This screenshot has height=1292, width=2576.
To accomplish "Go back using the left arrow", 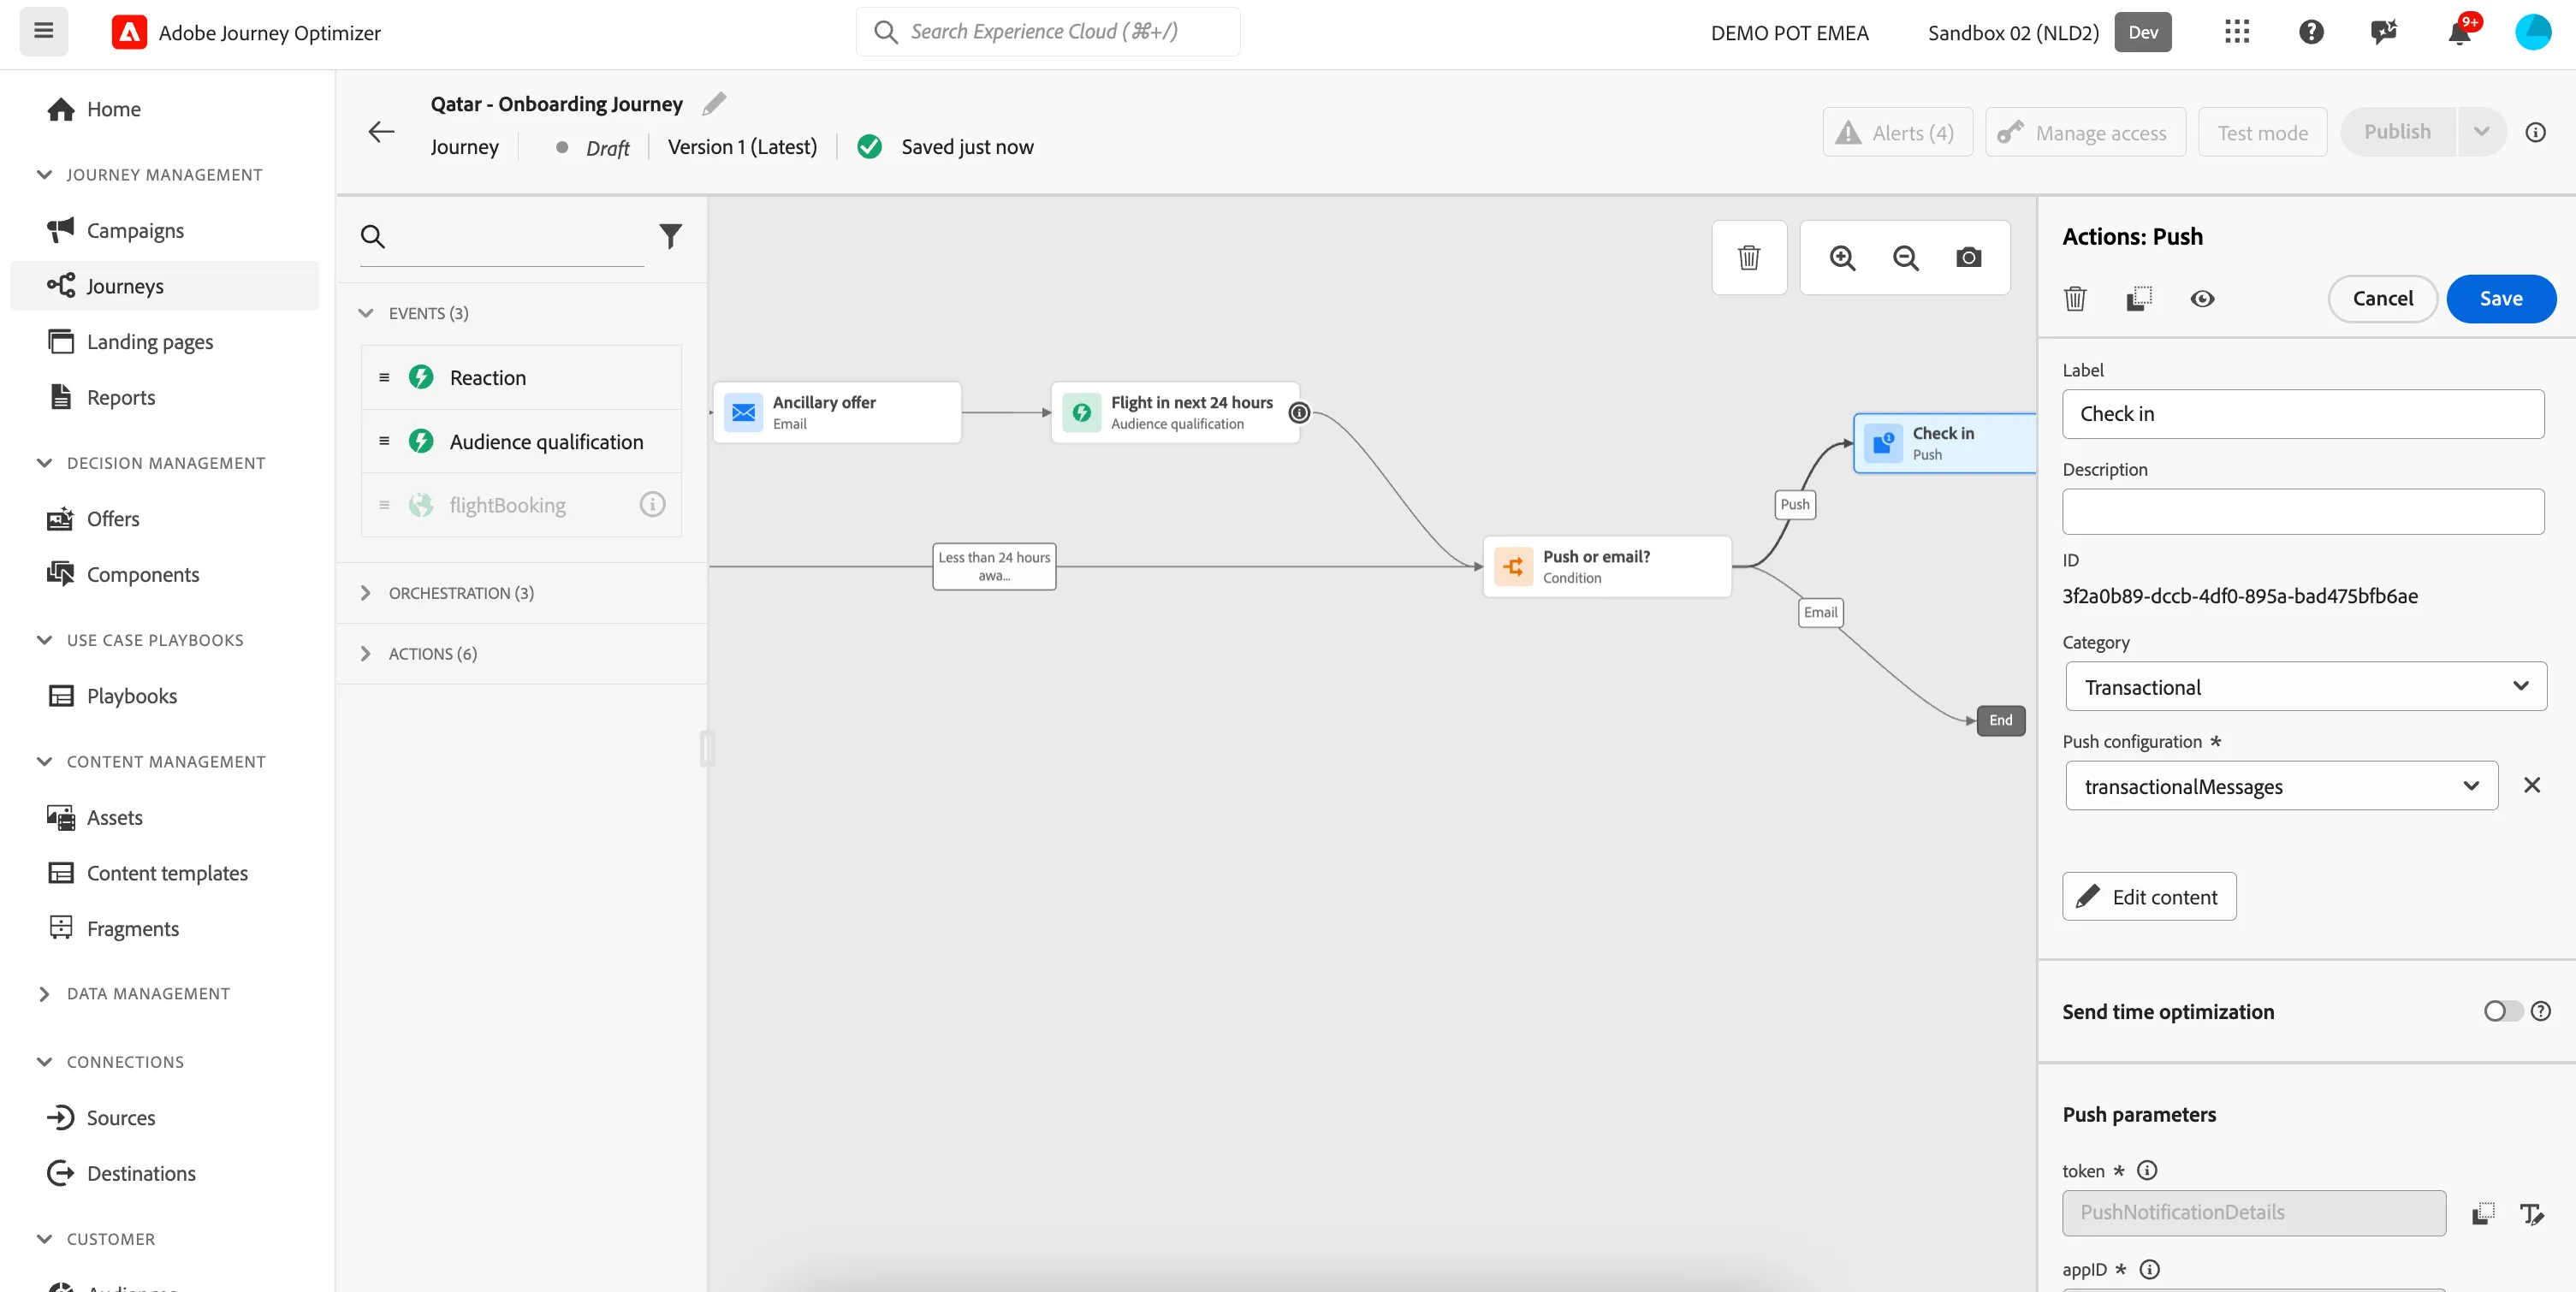I will [381, 131].
